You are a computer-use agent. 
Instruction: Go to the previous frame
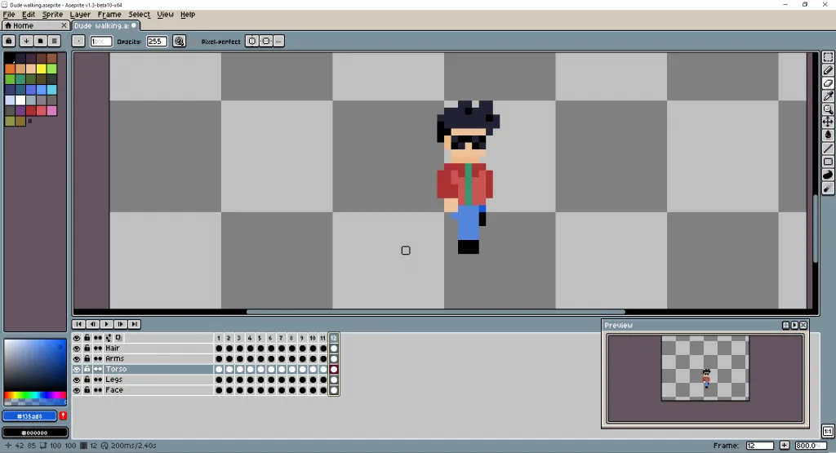[92, 324]
